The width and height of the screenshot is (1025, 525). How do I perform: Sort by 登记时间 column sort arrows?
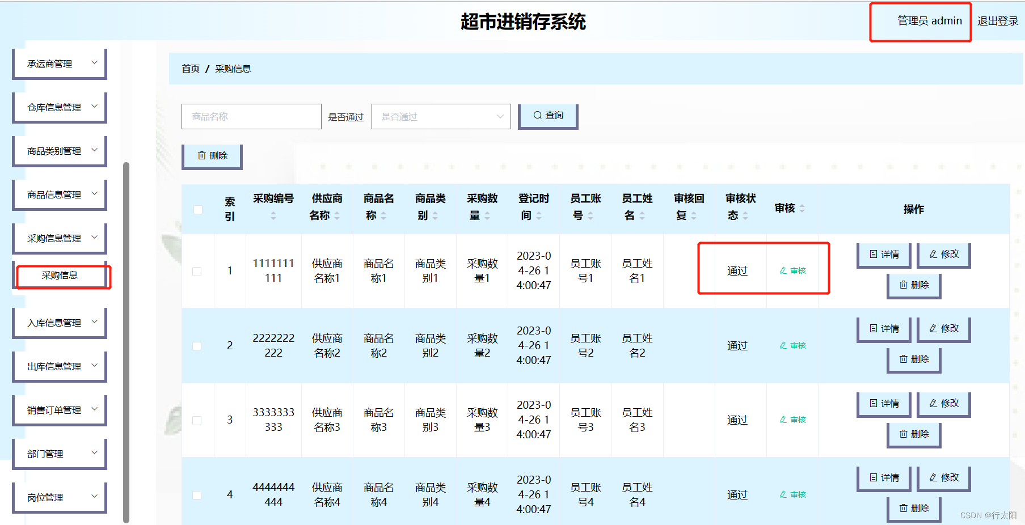[x=539, y=216]
